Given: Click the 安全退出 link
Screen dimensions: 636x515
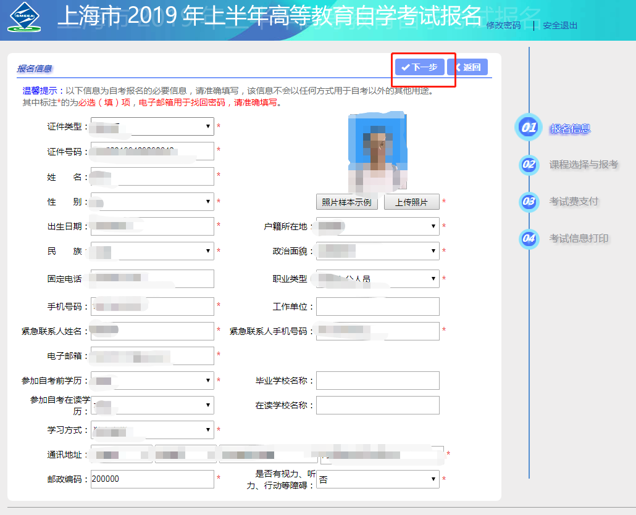Looking at the screenshot, I should (560, 26).
